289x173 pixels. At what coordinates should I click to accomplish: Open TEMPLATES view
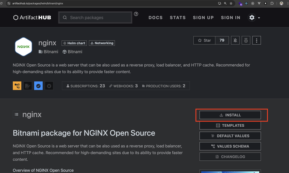pyautogui.click(x=230, y=125)
